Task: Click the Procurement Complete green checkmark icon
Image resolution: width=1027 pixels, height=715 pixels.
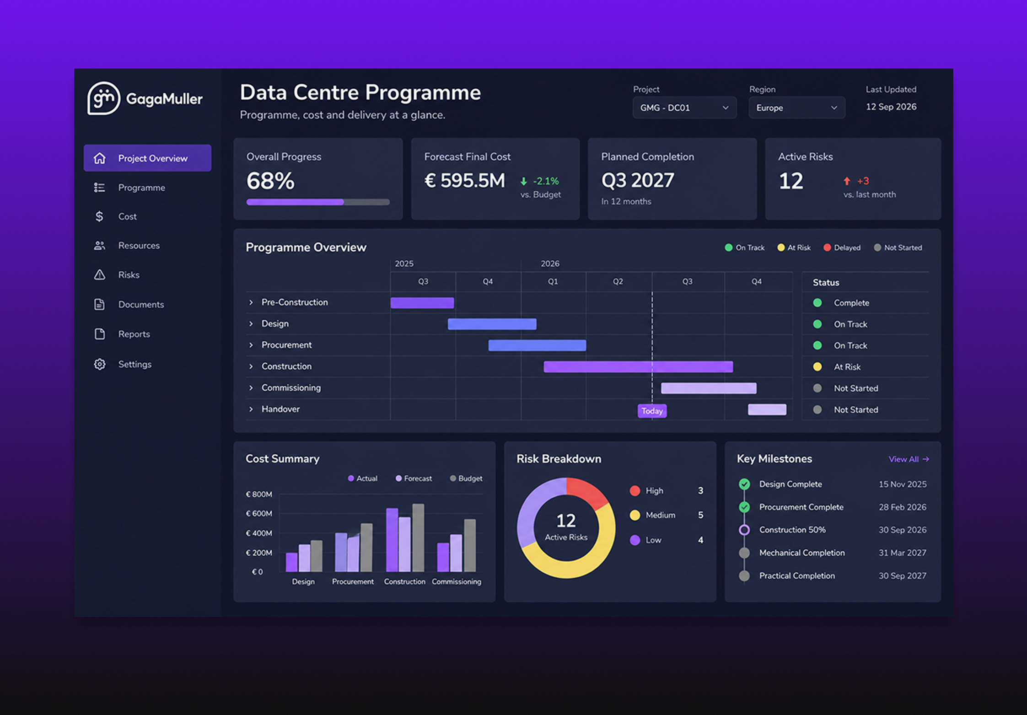Action: 744,507
